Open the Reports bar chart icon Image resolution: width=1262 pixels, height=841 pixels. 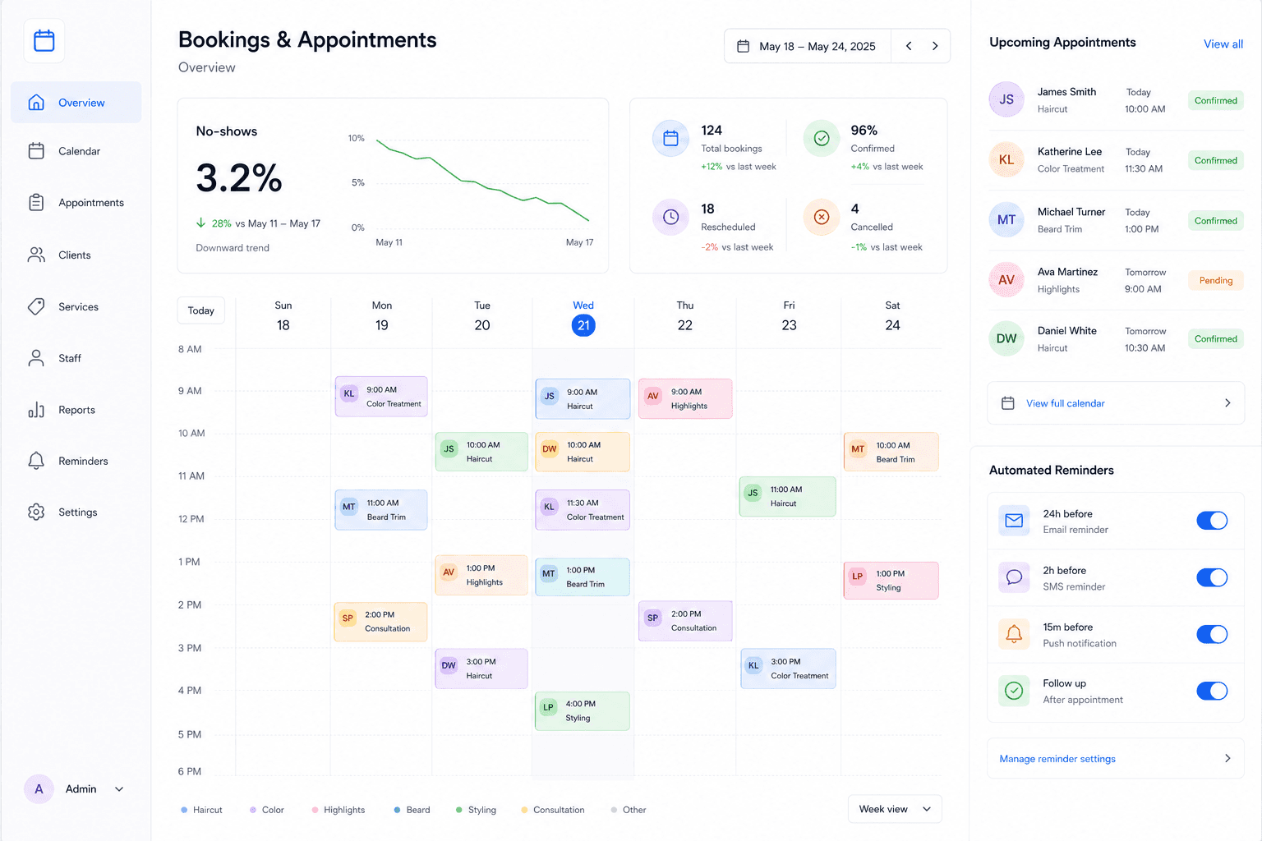point(36,410)
